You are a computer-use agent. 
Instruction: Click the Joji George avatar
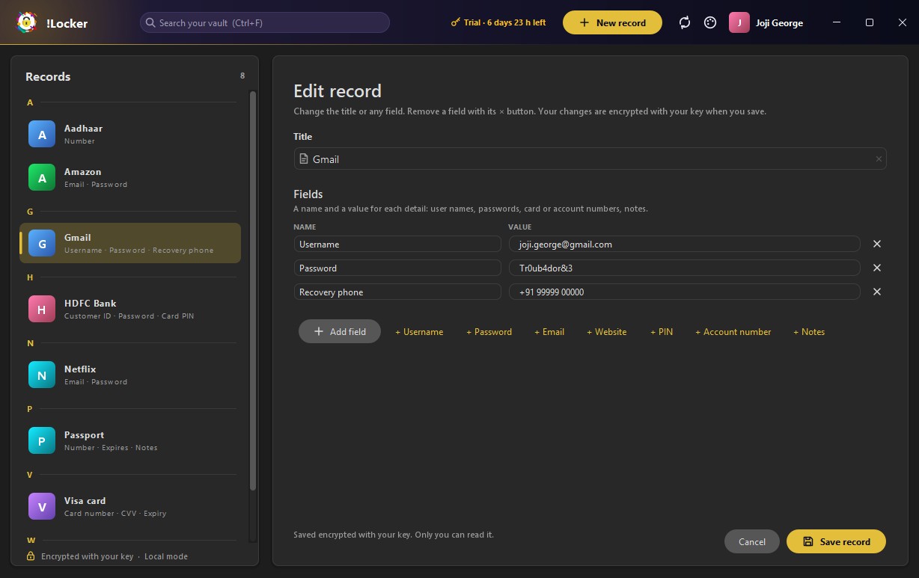click(739, 22)
